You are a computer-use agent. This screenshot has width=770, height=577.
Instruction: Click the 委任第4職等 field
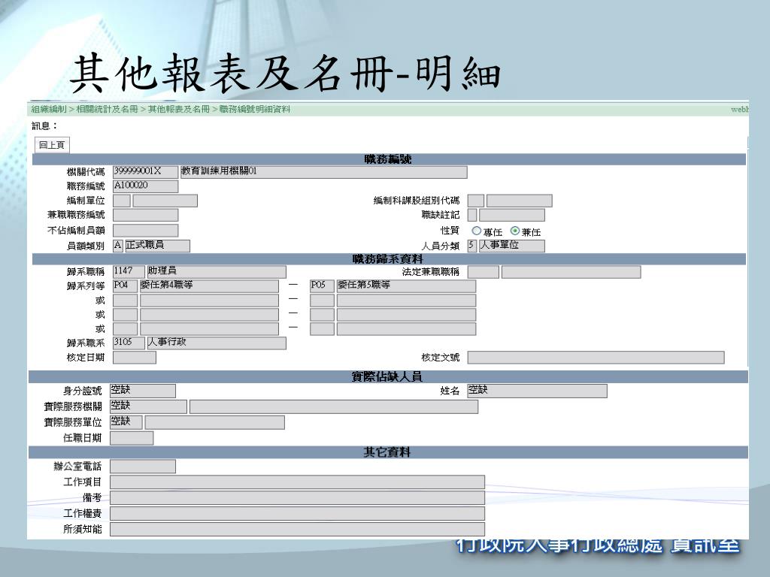click(x=209, y=286)
